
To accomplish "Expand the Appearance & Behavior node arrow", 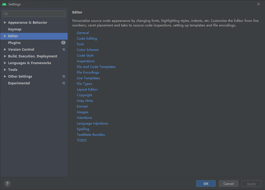I will click(5, 22).
